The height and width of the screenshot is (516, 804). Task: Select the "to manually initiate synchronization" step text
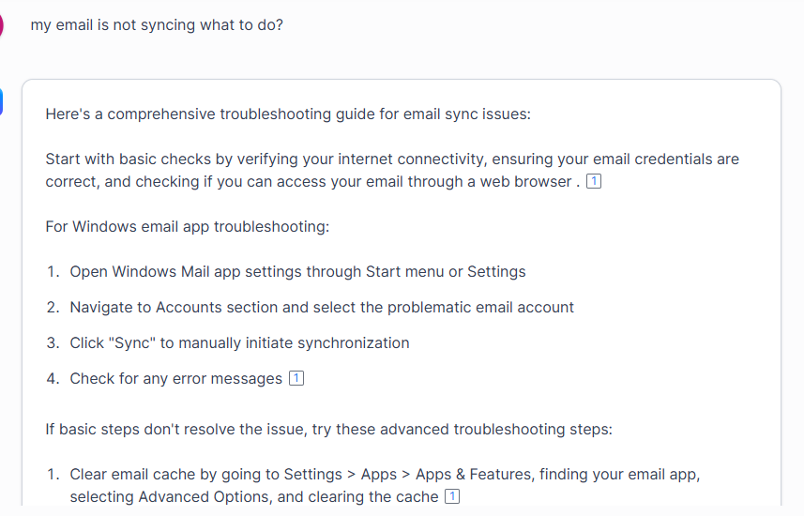[284, 342]
